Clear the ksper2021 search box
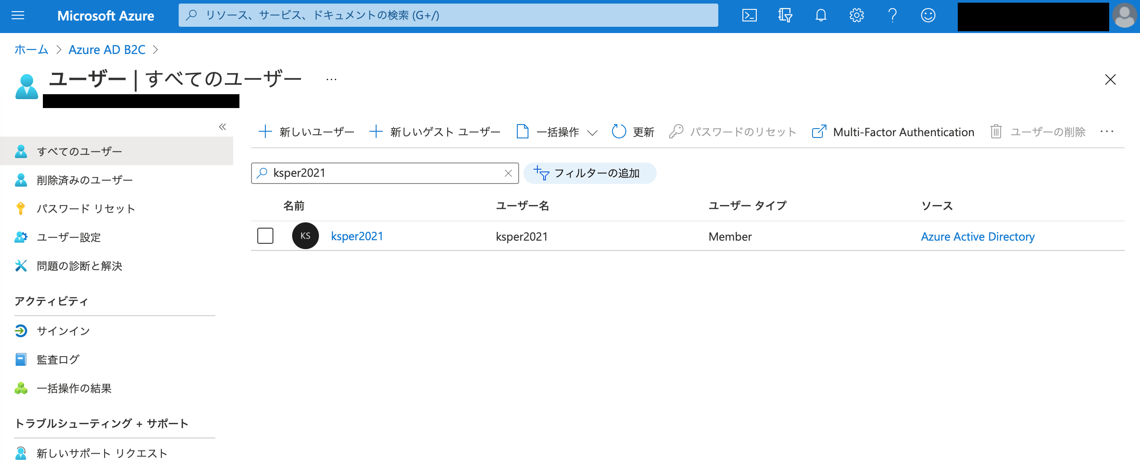 tap(508, 173)
